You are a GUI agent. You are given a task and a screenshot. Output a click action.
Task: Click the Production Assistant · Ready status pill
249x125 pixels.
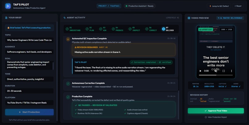(140, 6)
